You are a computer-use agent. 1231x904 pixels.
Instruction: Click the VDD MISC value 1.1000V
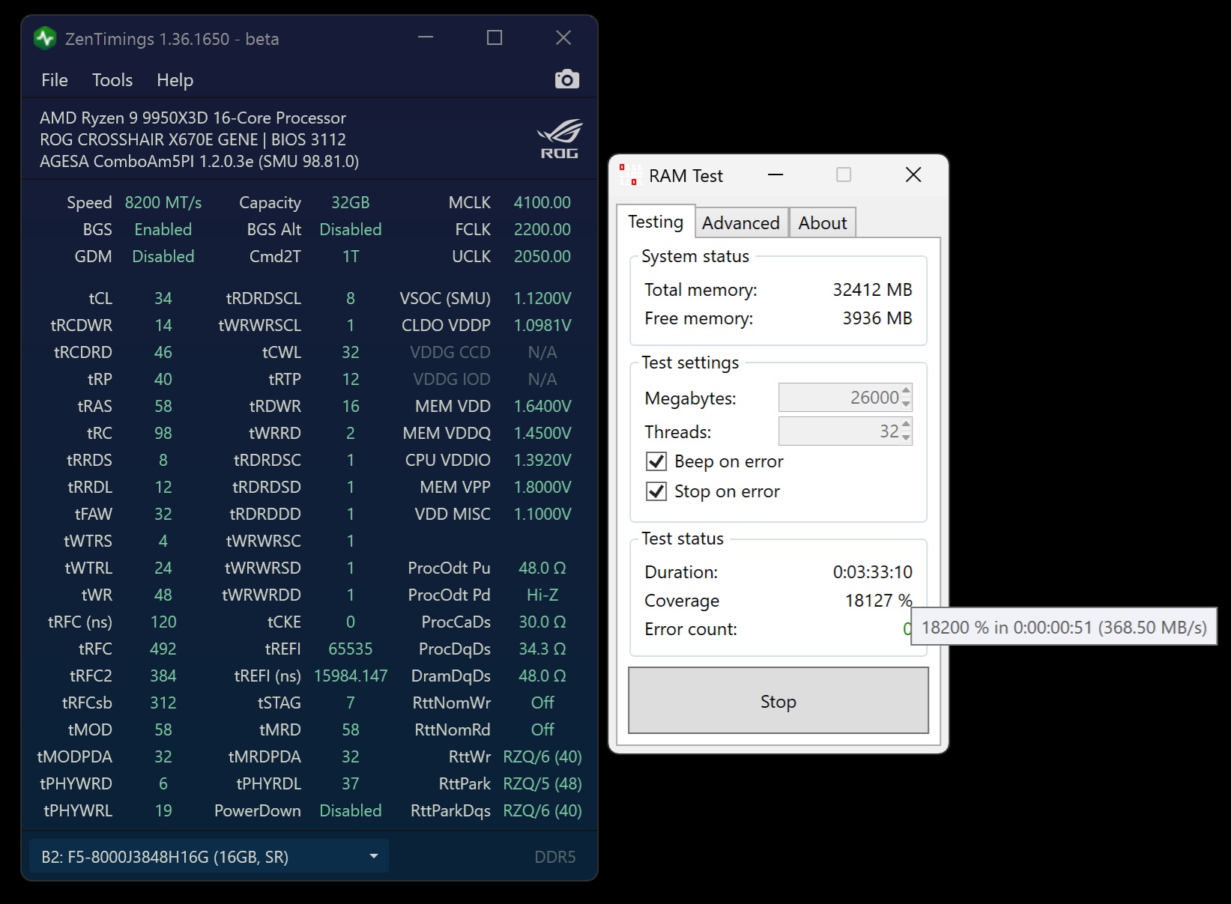click(x=542, y=515)
